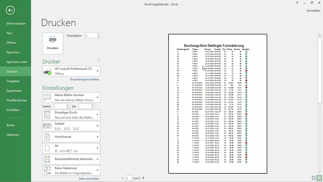This screenshot has height=182, width=323.
Task: Open Druckereigenschaften link
Action: click(85, 79)
